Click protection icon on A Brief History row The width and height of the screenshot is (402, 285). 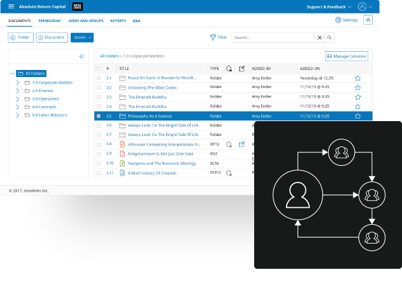[229, 173]
